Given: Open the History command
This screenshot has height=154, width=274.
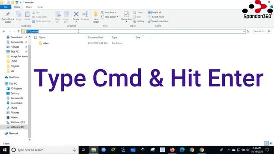Looking at the screenshot, I should coord(139,21).
